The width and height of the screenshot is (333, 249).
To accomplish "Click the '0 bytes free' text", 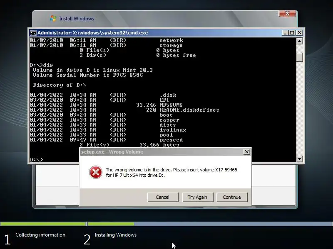I will pyautogui.click(x=176, y=55).
